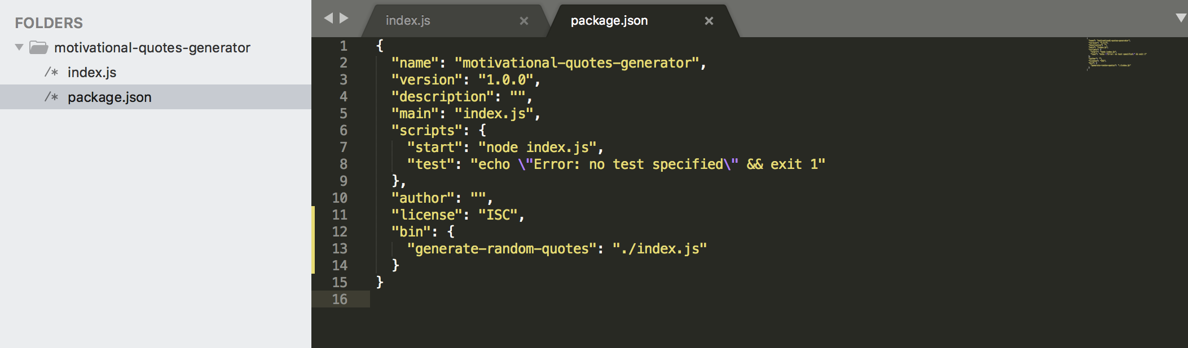1188x348 pixels.
Task: Click line number 12 in gutter
Action: tap(340, 232)
